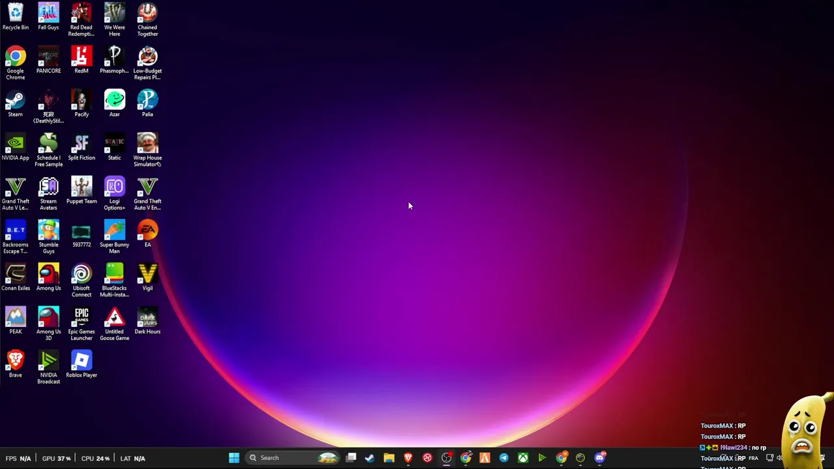The image size is (834, 469).
Task: Select the Red Dead Redemption shortcut
Action: pyautogui.click(x=81, y=20)
